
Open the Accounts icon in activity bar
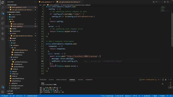[2, 87]
